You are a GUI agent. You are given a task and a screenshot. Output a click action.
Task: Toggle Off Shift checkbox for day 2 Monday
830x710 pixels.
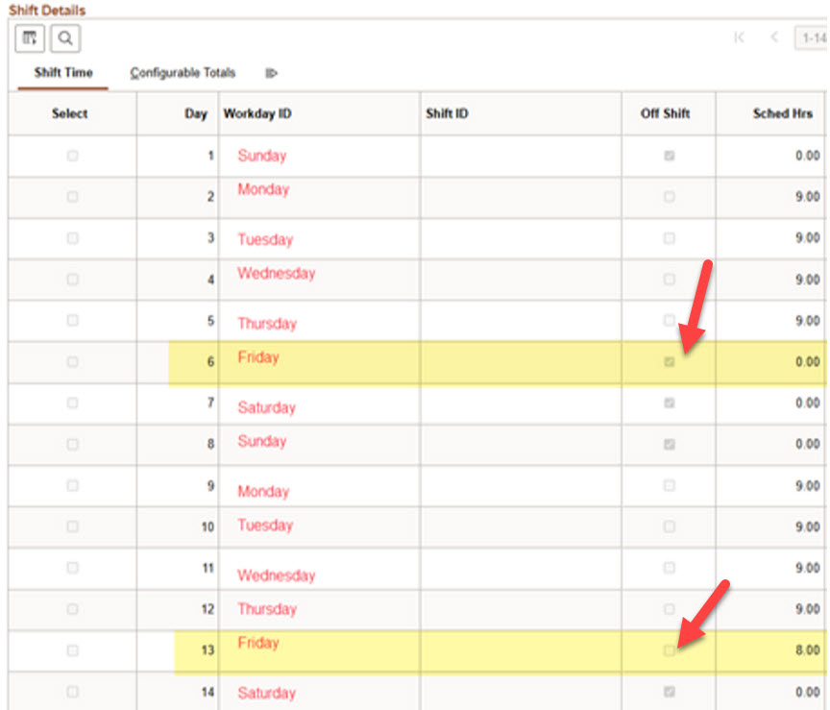coord(669,197)
